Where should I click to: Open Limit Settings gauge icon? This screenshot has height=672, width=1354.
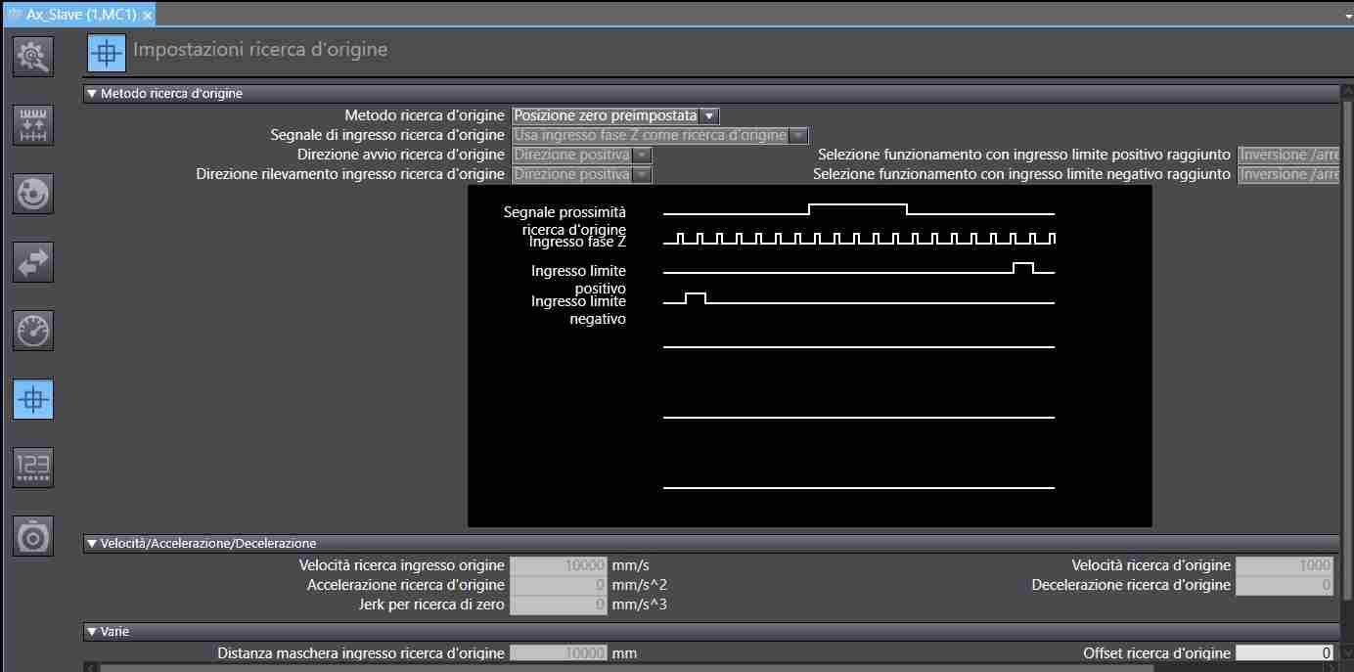point(33,331)
